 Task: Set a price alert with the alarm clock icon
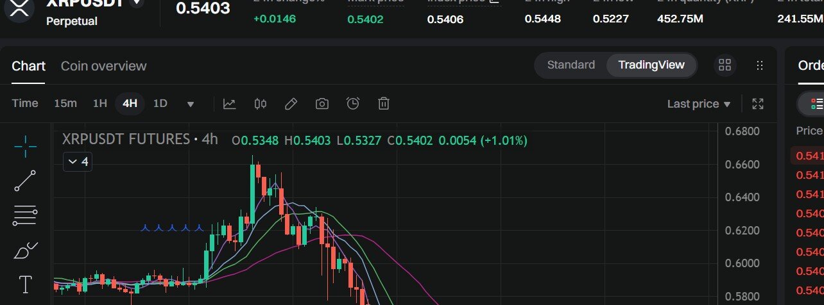pos(353,104)
